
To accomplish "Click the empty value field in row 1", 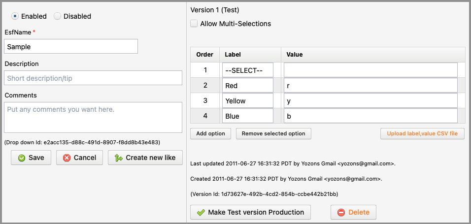I will (370, 70).
